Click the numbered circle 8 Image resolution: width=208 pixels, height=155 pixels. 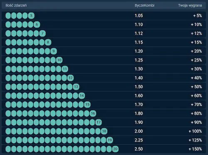click(x=48, y=42)
